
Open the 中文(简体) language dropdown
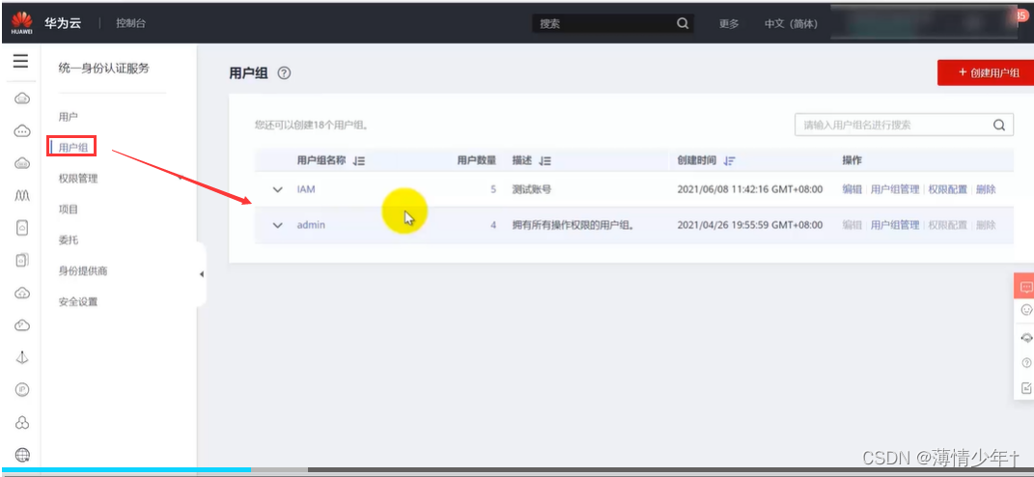[791, 24]
